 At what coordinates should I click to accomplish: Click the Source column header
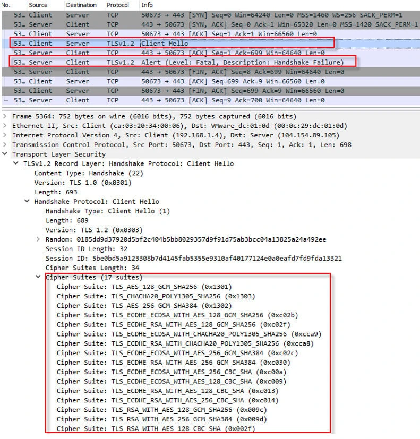pyautogui.click(x=38, y=5)
